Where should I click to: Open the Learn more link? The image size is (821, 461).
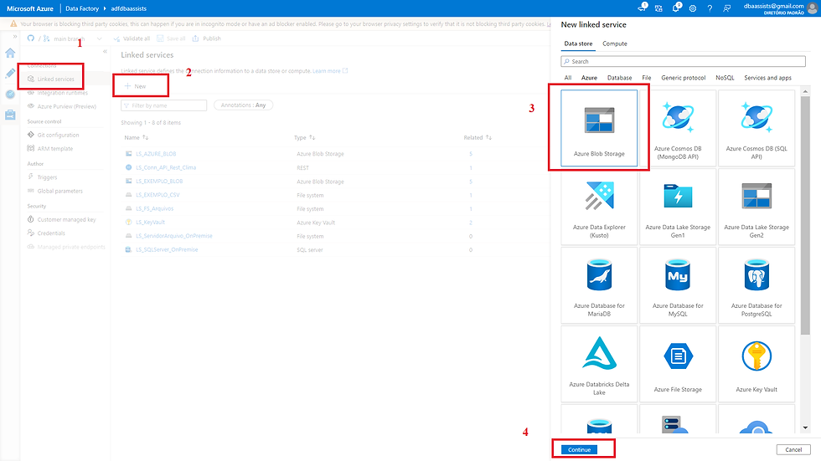(330, 70)
